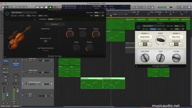This screenshot has width=192, height=108.
Task: Fast forward the transport
Action: tap(42, 7)
